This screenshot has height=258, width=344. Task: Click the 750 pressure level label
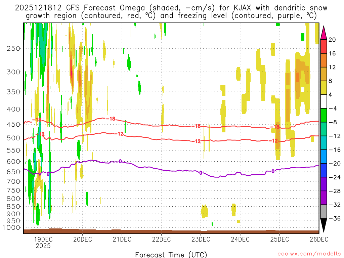13,190
